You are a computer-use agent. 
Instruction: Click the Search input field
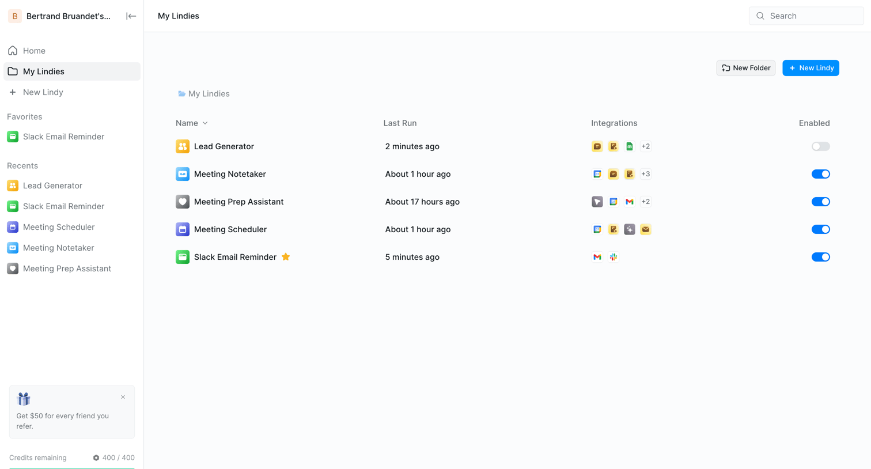click(806, 16)
